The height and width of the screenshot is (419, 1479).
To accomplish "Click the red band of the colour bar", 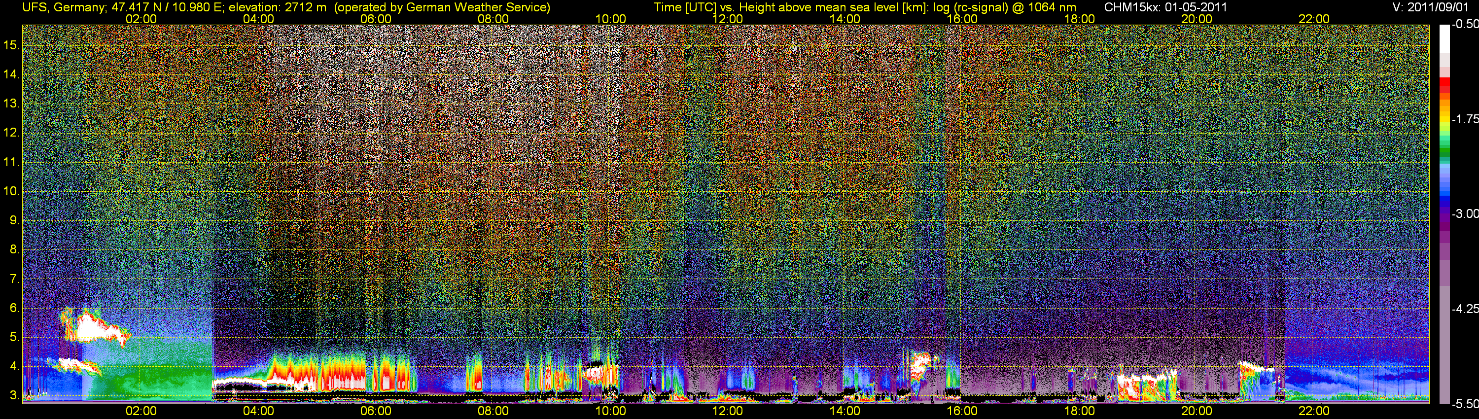I will click(1444, 82).
